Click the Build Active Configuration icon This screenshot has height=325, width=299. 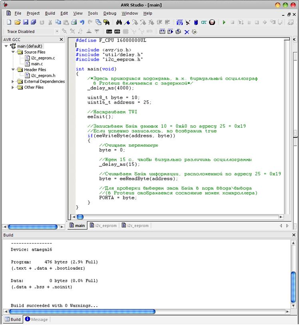pyautogui.click(x=162, y=32)
